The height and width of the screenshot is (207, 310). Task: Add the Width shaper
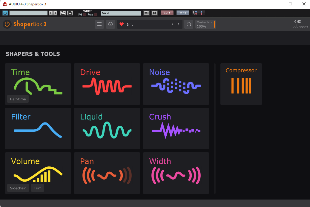tap(176, 173)
